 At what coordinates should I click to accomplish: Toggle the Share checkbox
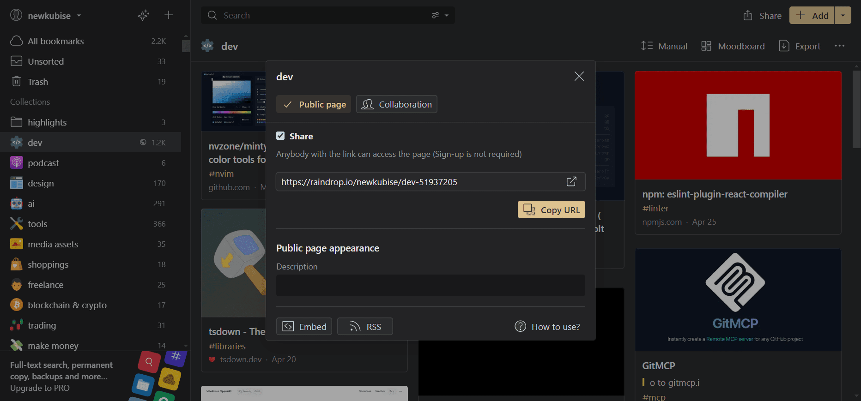280,136
